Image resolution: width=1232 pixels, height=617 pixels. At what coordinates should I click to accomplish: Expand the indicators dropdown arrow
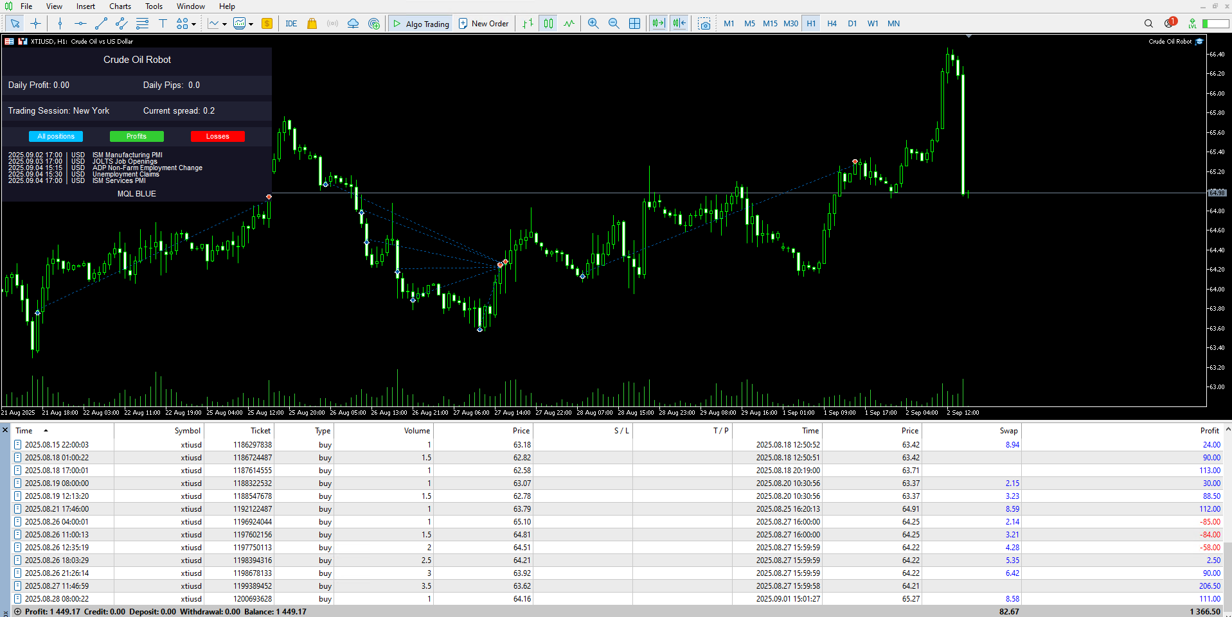click(x=224, y=24)
